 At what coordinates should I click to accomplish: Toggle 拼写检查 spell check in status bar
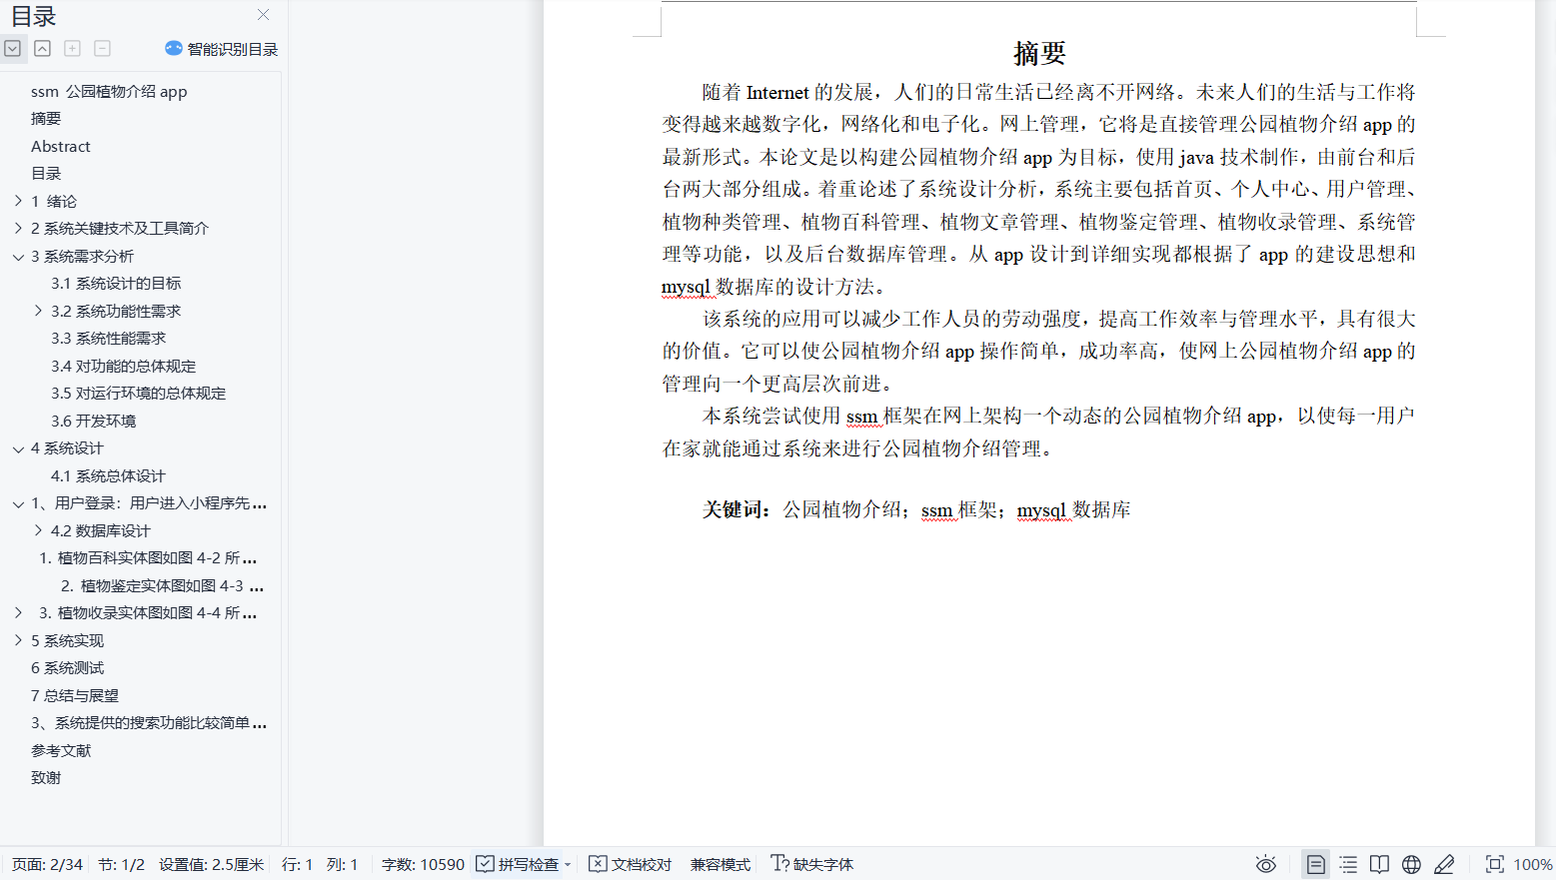click(x=518, y=864)
